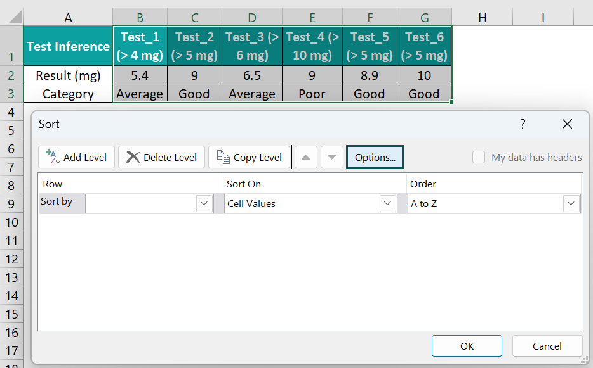Click the Result (mg) cell
593x368 pixels.
point(68,75)
